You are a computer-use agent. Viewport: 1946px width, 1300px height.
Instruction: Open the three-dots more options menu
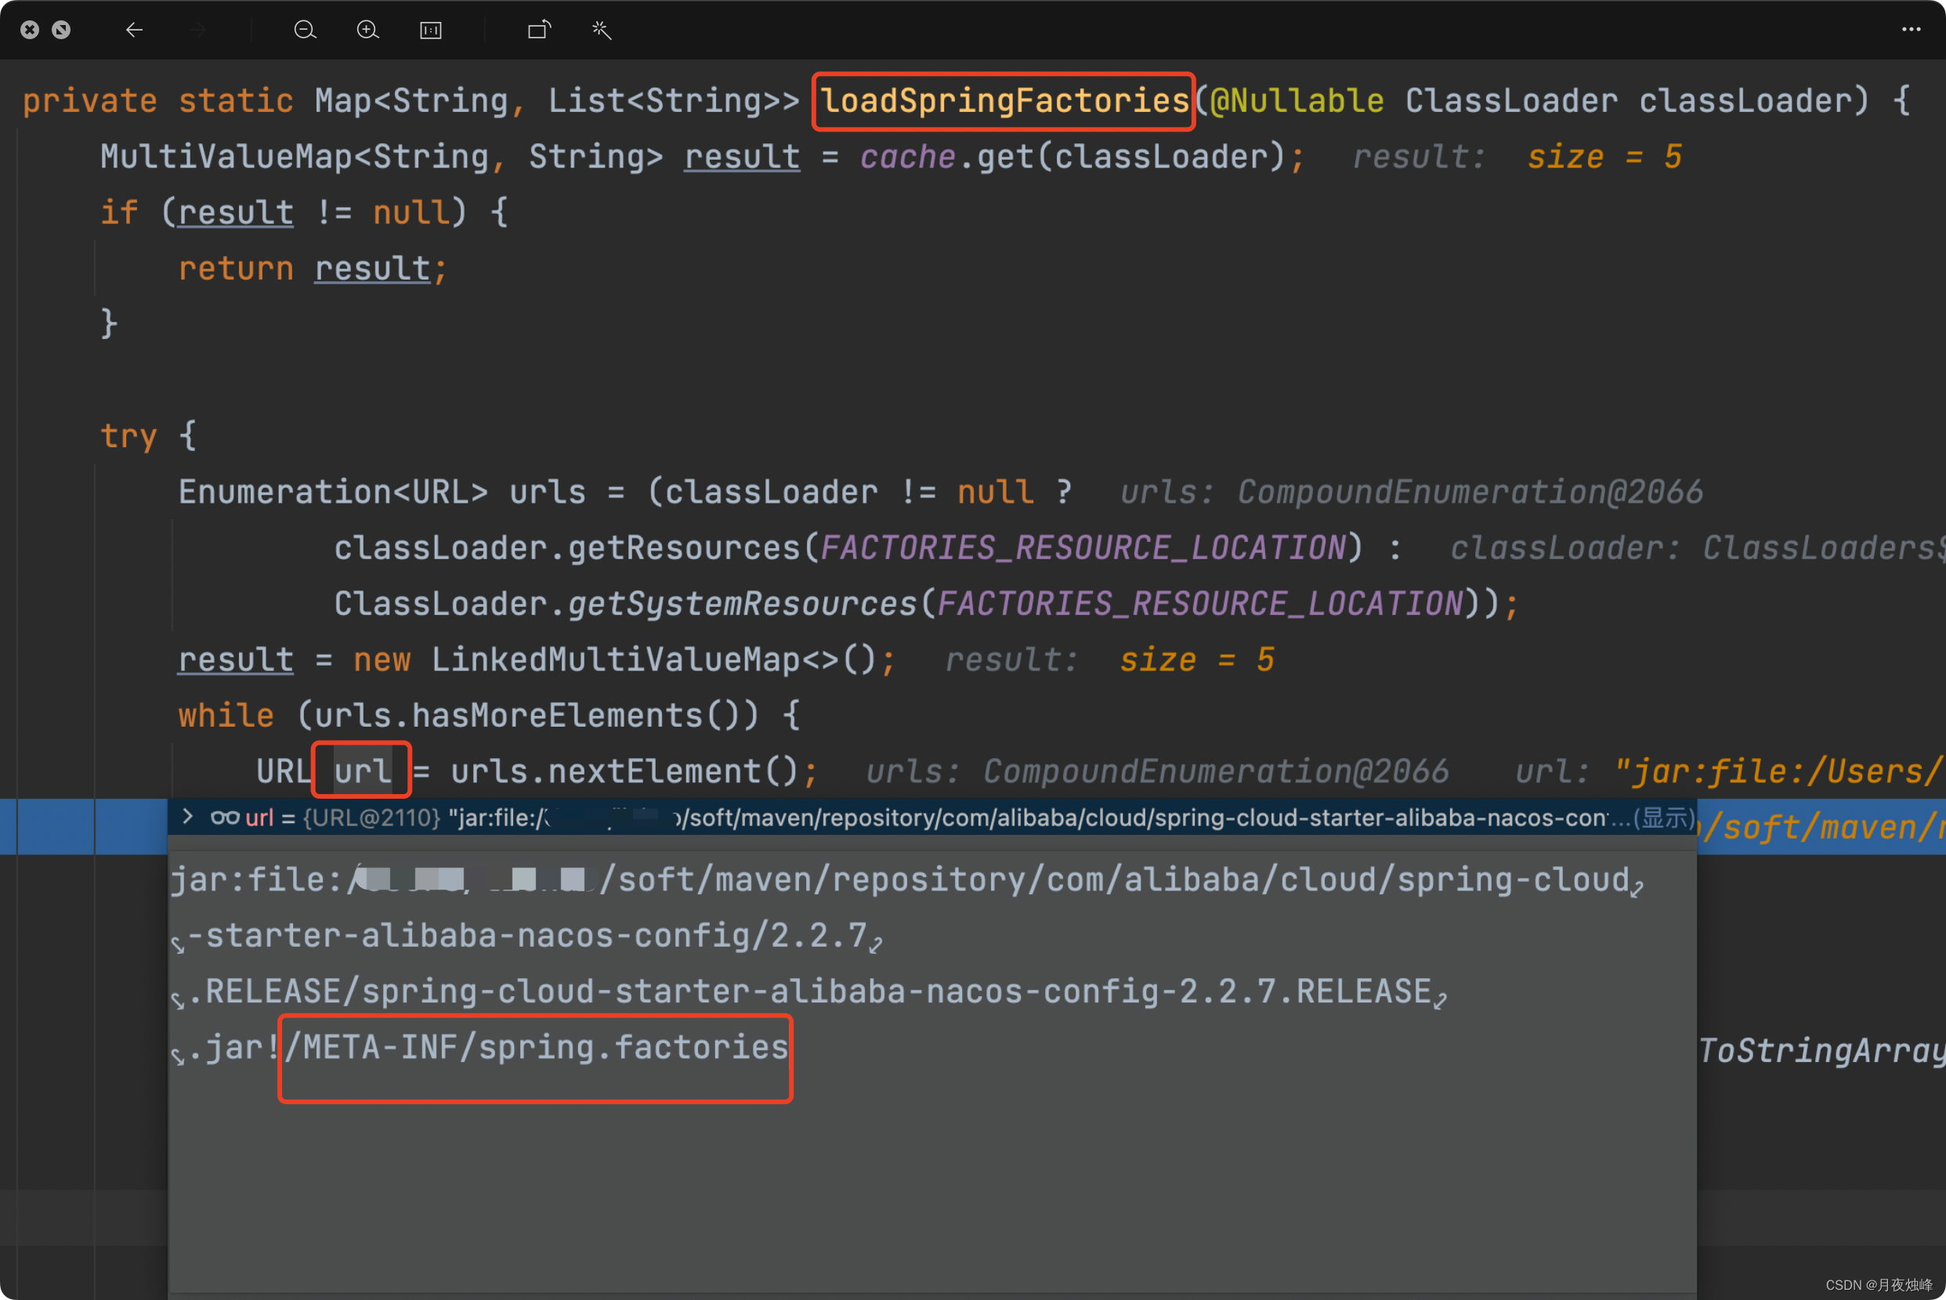click(x=1910, y=30)
